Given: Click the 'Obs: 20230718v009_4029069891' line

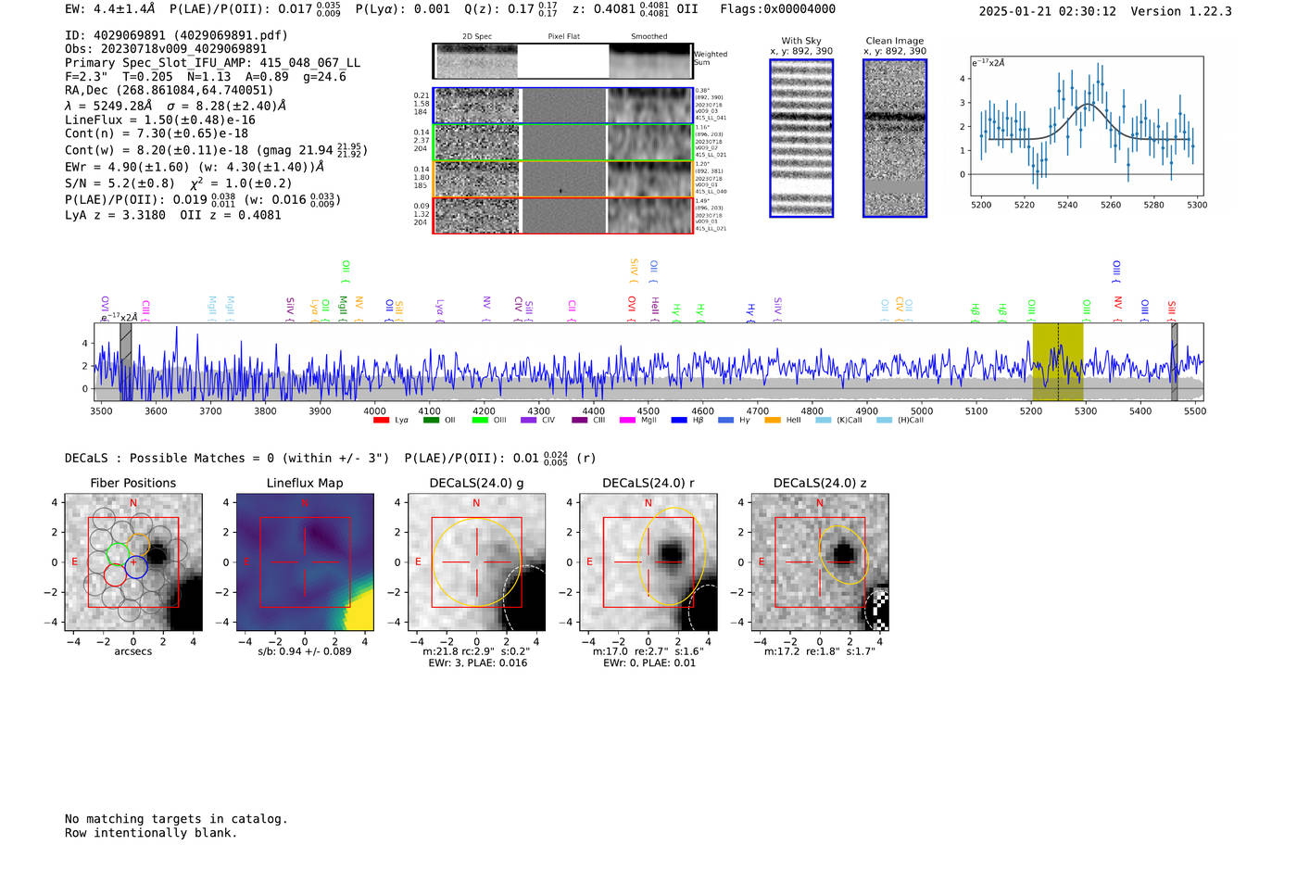Looking at the screenshot, I should (166, 49).
